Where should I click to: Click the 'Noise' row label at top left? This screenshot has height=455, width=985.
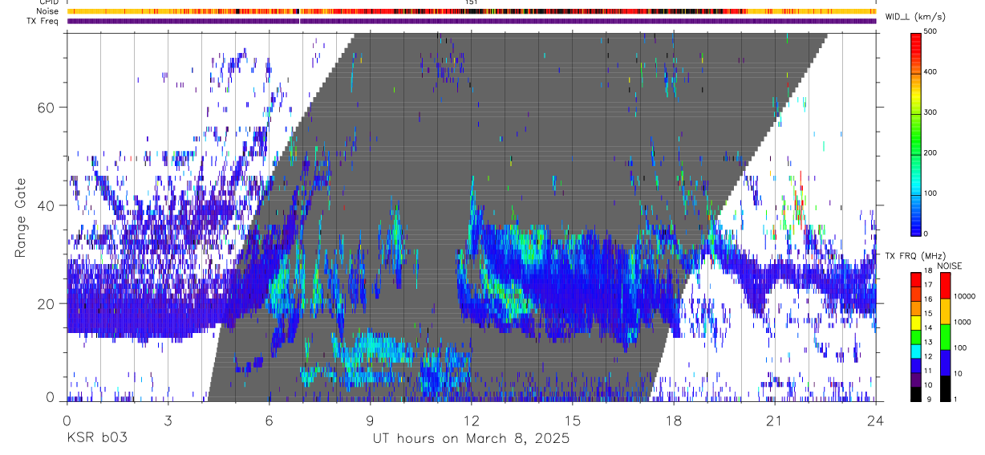tap(47, 11)
